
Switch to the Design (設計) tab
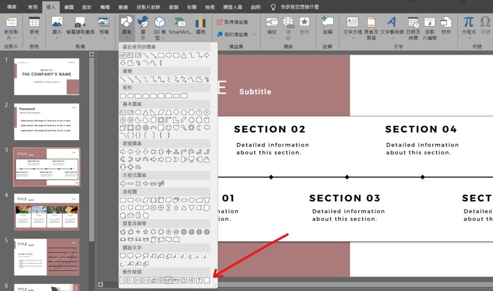(87, 7)
